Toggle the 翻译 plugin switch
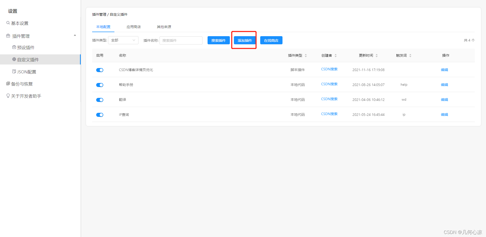Screen dimensions: 486x237 (x=100, y=100)
